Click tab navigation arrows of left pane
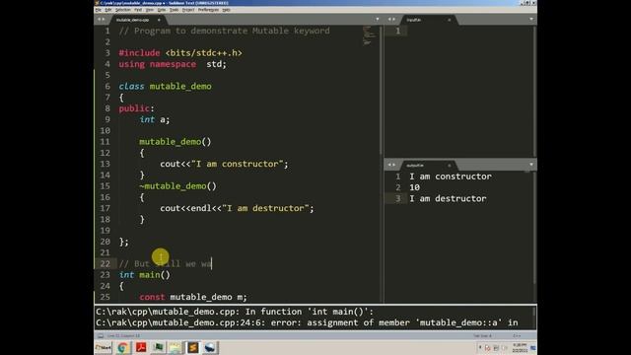The image size is (631, 355). (x=101, y=20)
